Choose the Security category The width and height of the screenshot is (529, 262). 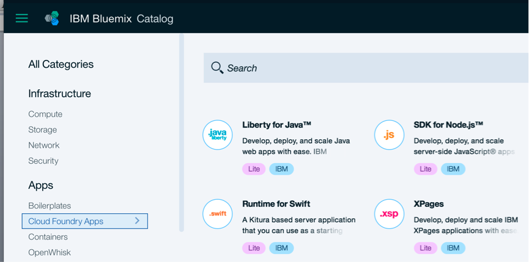click(x=43, y=161)
